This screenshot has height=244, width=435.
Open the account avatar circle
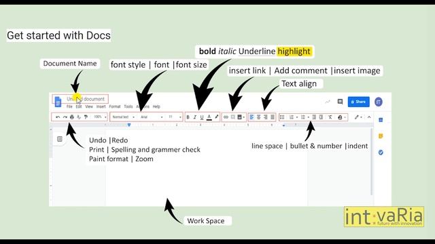coord(379,102)
